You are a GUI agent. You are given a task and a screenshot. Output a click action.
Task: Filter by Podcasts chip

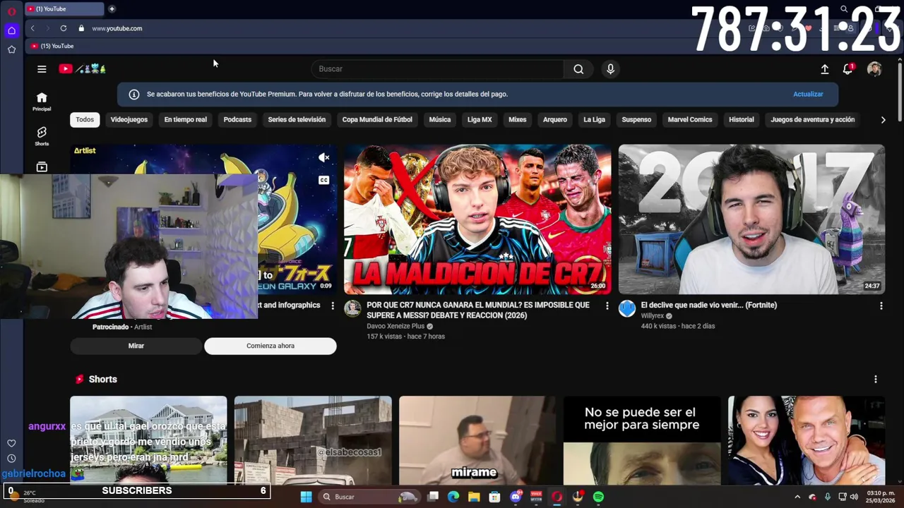[237, 120]
